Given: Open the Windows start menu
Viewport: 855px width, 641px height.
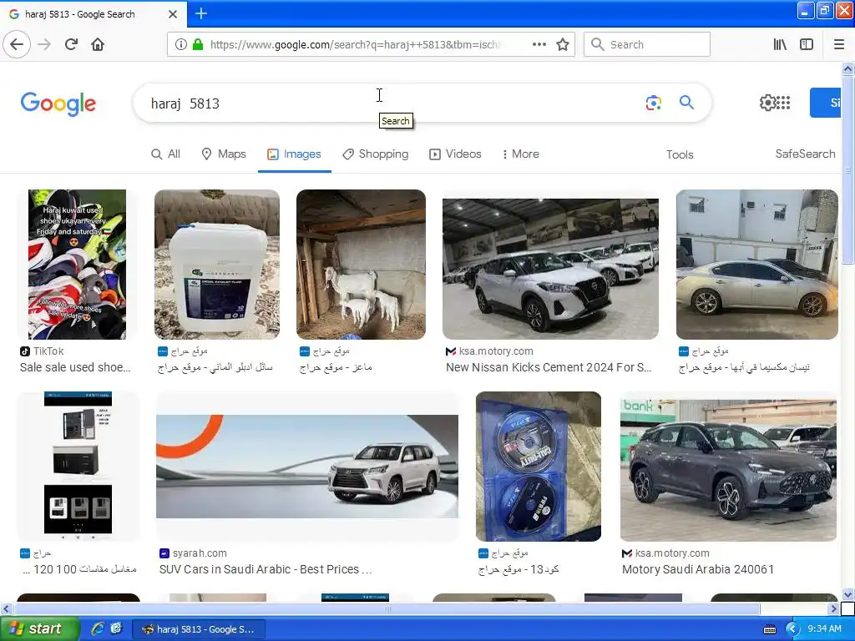Looking at the screenshot, I should coord(39,628).
